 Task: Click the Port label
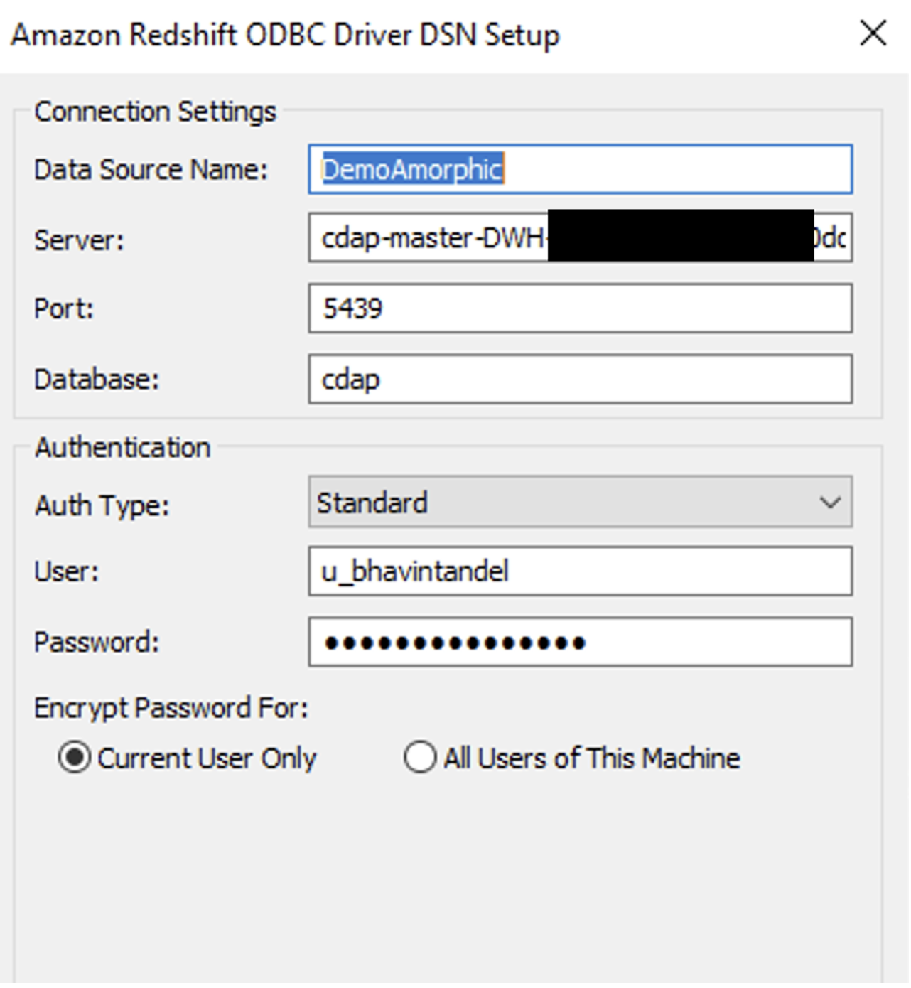click(64, 308)
